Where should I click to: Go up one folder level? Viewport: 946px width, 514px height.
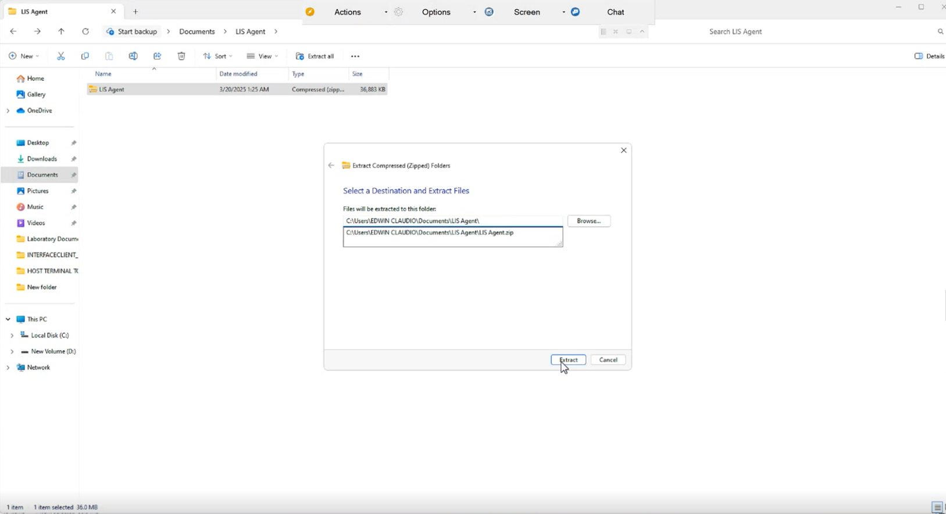click(61, 31)
